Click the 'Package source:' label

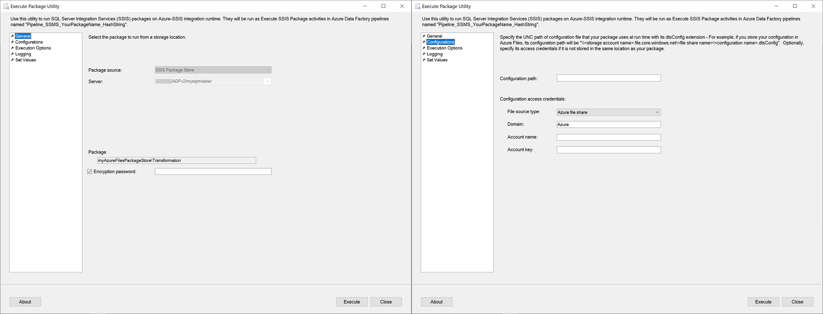coord(105,70)
